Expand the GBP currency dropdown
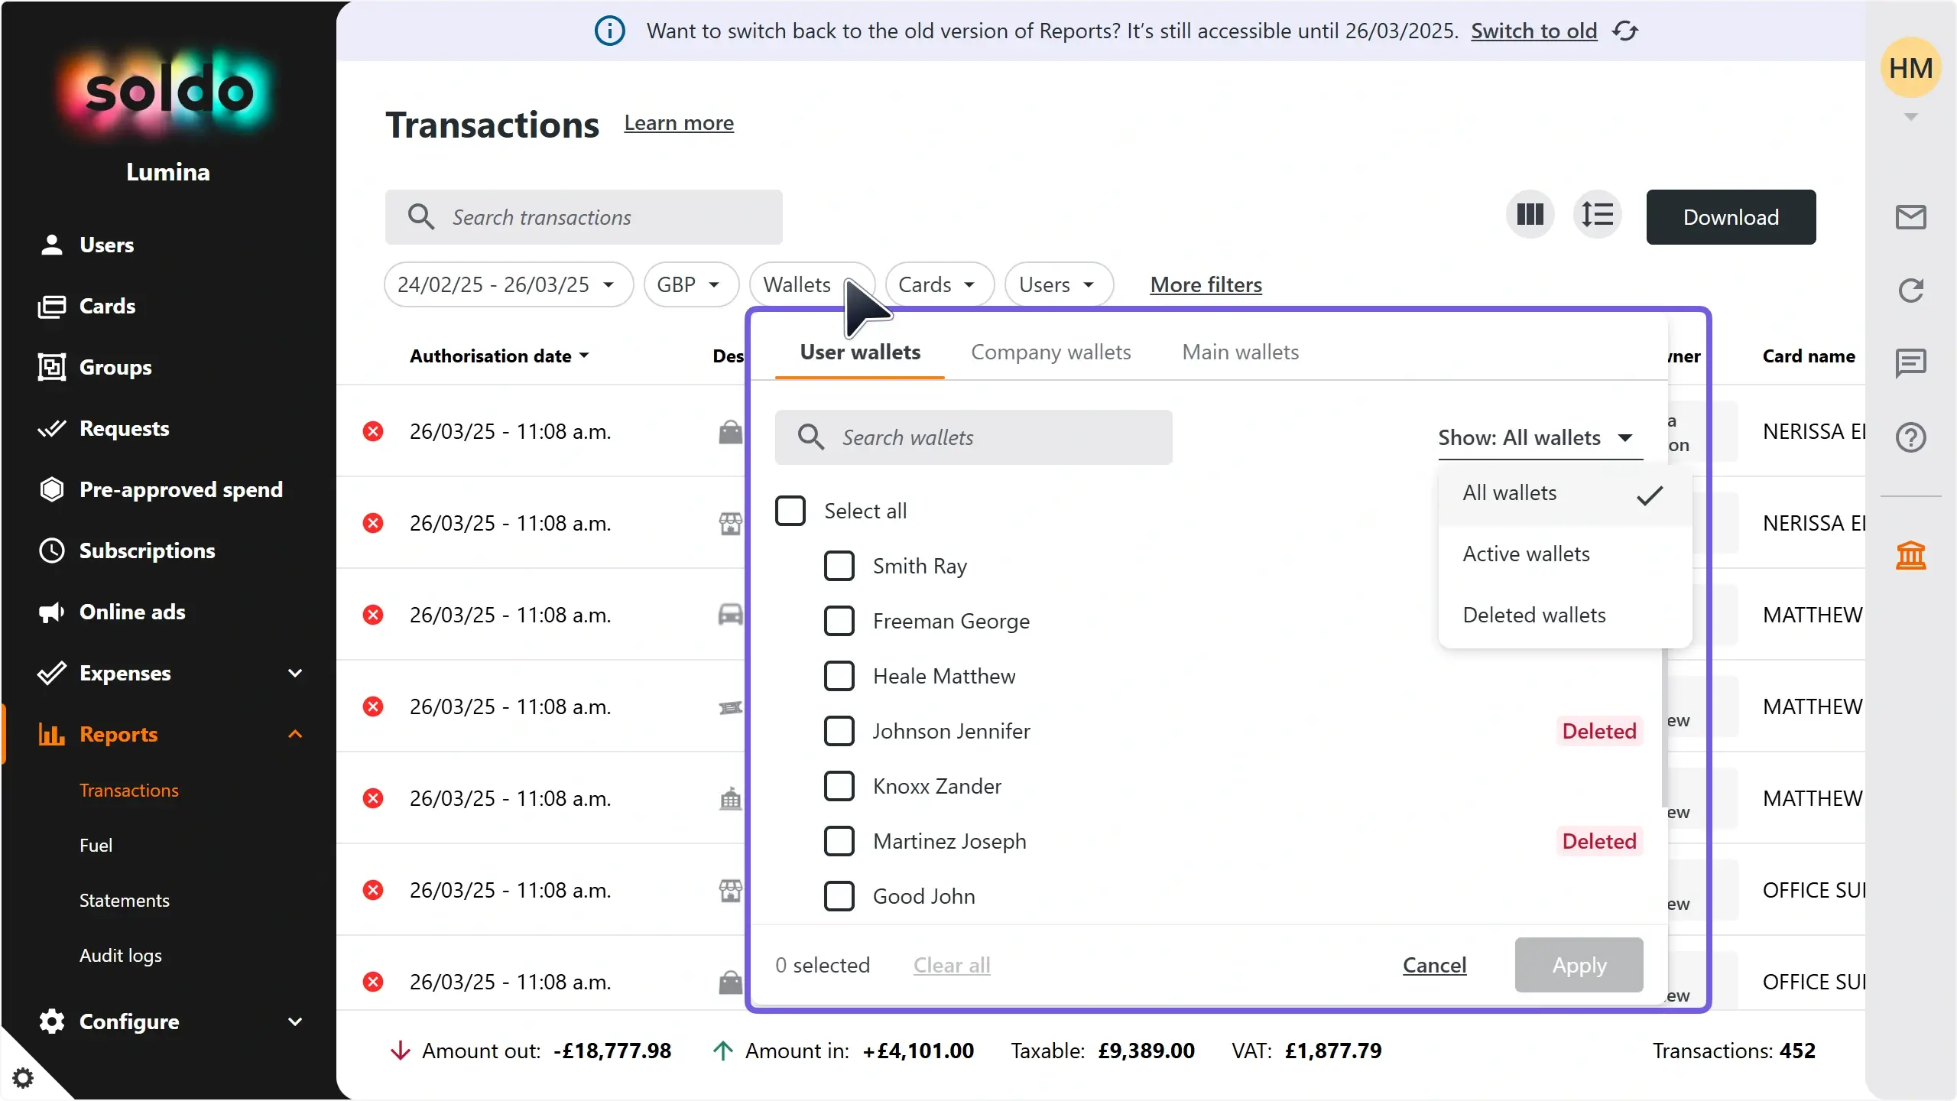1957x1101 pixels. click(x=689, y=284)
